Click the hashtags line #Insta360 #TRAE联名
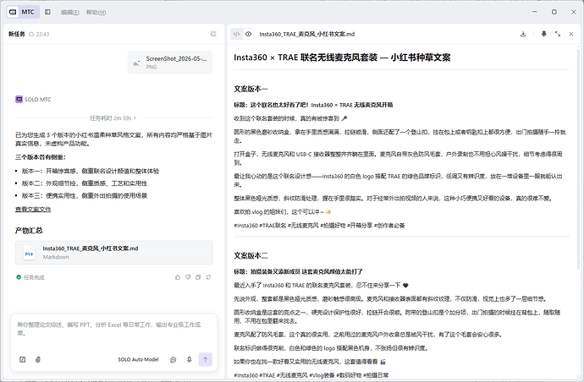Screen dimensions: 584x382 319,226
